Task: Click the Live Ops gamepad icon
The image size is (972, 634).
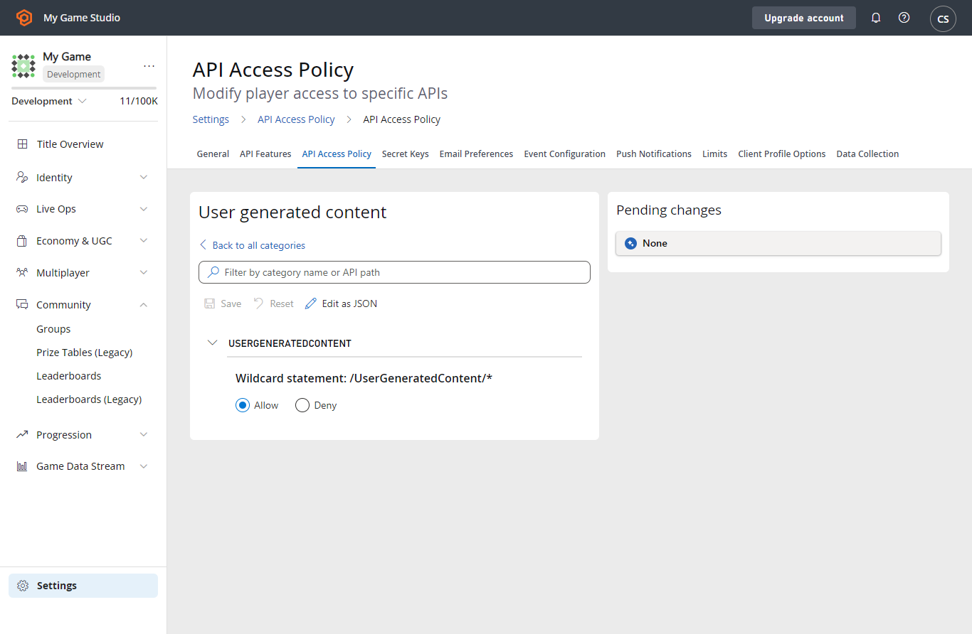Action: point(22,209)
